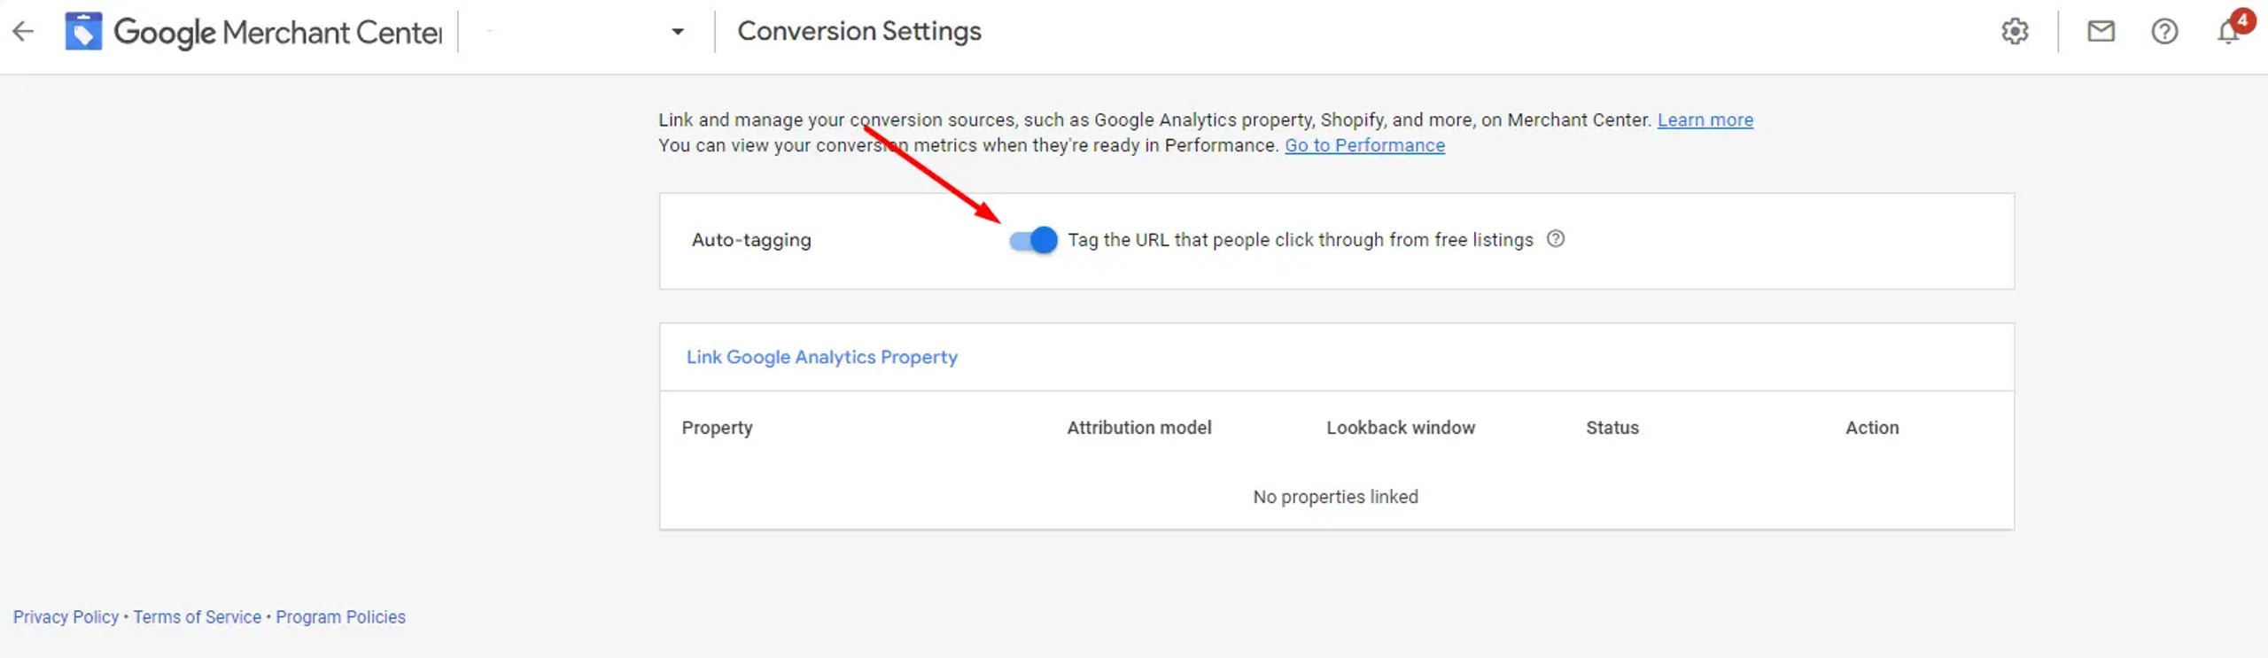This screenshot has height=658, width=2268.
Task: Open the Terms of Service footer link
Action: (x=197, y=617)
